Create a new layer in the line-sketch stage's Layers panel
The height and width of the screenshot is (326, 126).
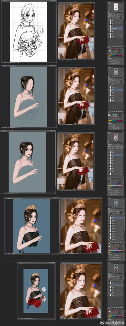(x=120, y=47)
